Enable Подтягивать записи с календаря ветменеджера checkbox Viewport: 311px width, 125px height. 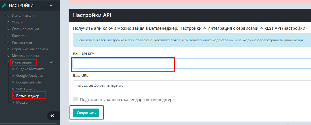point(75,99)
